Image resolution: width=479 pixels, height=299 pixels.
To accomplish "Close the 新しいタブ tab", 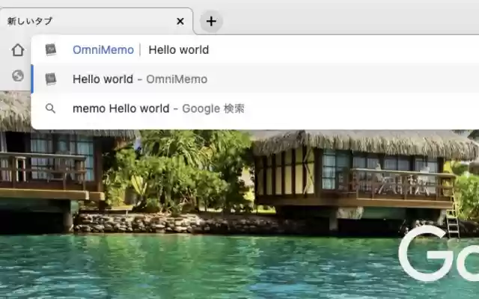I will pyautogui.click(x=180, y=21).
